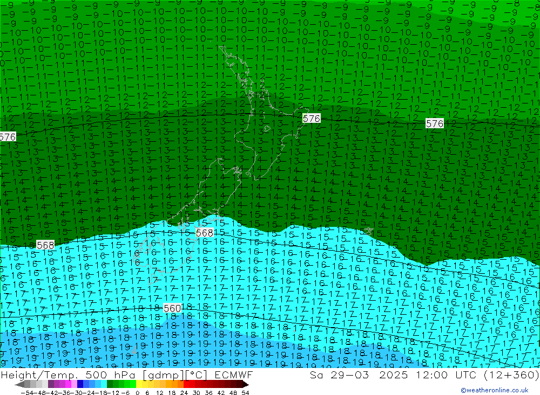Click the 576 label at the map's west edge

click(8, 137)
